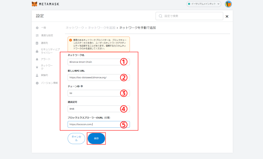The width and height of the screenshot is (263, 159).
Task: Click the ネットワーク名 input field
Action: [x=99, y=62]
